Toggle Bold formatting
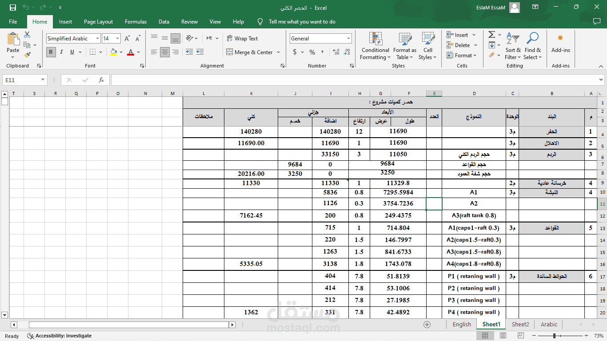This screenshot has width=607, height=341. click(51, 52)
